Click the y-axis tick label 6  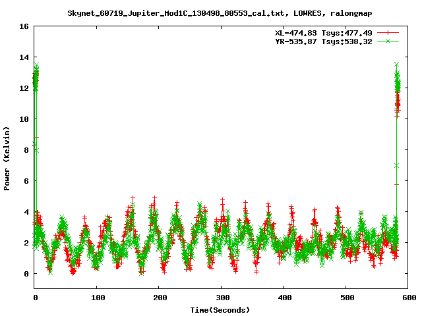point(26,181)
